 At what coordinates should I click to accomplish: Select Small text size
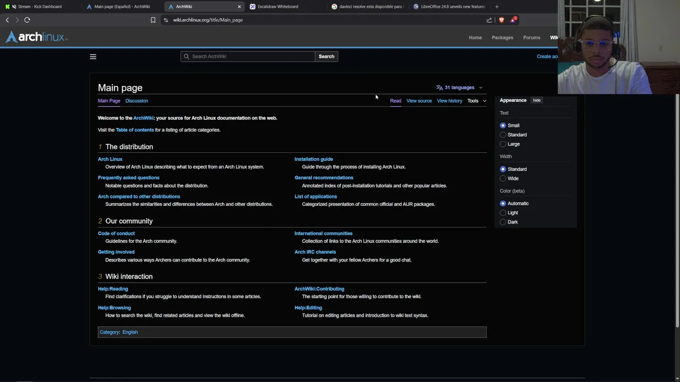pos(503,126)
